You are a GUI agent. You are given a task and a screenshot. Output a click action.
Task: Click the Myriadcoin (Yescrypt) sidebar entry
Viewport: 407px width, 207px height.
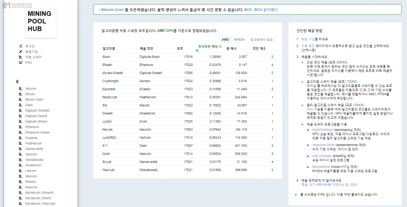click(40, 203)
